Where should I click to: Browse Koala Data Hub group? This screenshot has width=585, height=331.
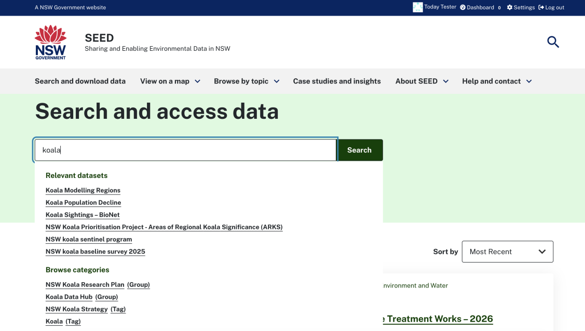point(81,297)
